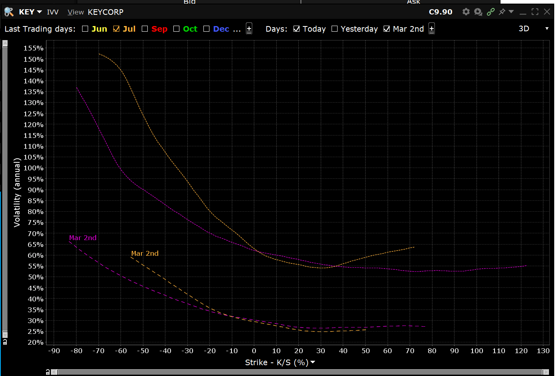Click the thumbs-up feedback chat icon

pyautogui.click(x=478, y=12)
